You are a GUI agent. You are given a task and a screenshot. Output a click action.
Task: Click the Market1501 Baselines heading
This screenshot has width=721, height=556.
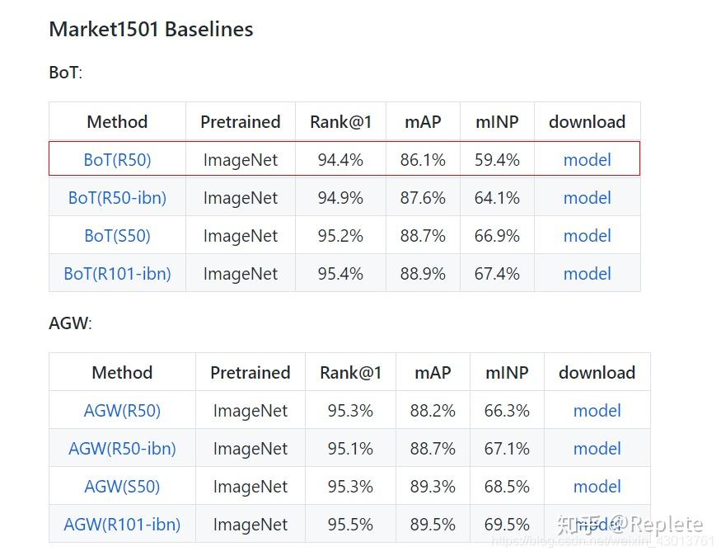(151, 29)
